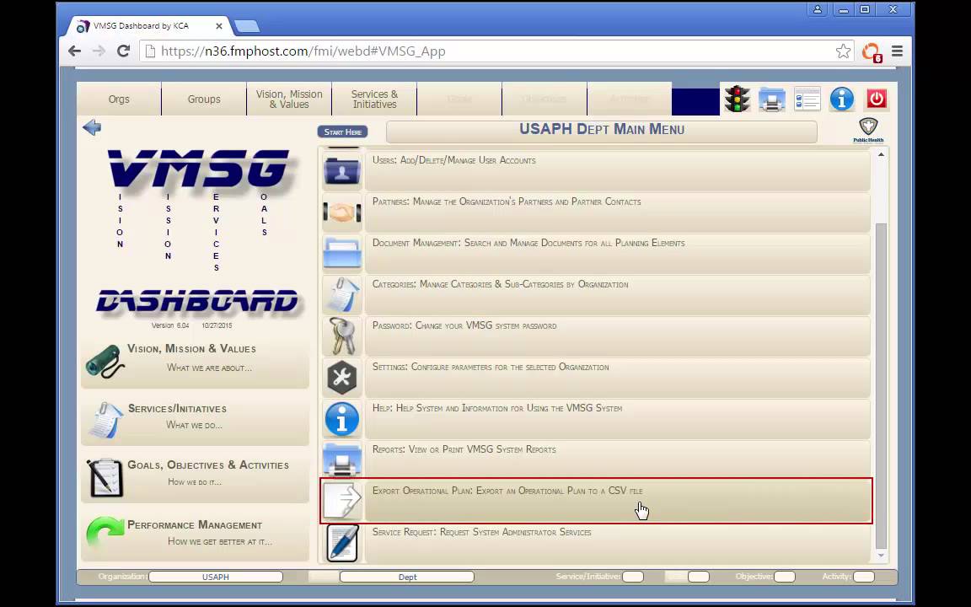Click the Public Health shield logo

point(868,131)
